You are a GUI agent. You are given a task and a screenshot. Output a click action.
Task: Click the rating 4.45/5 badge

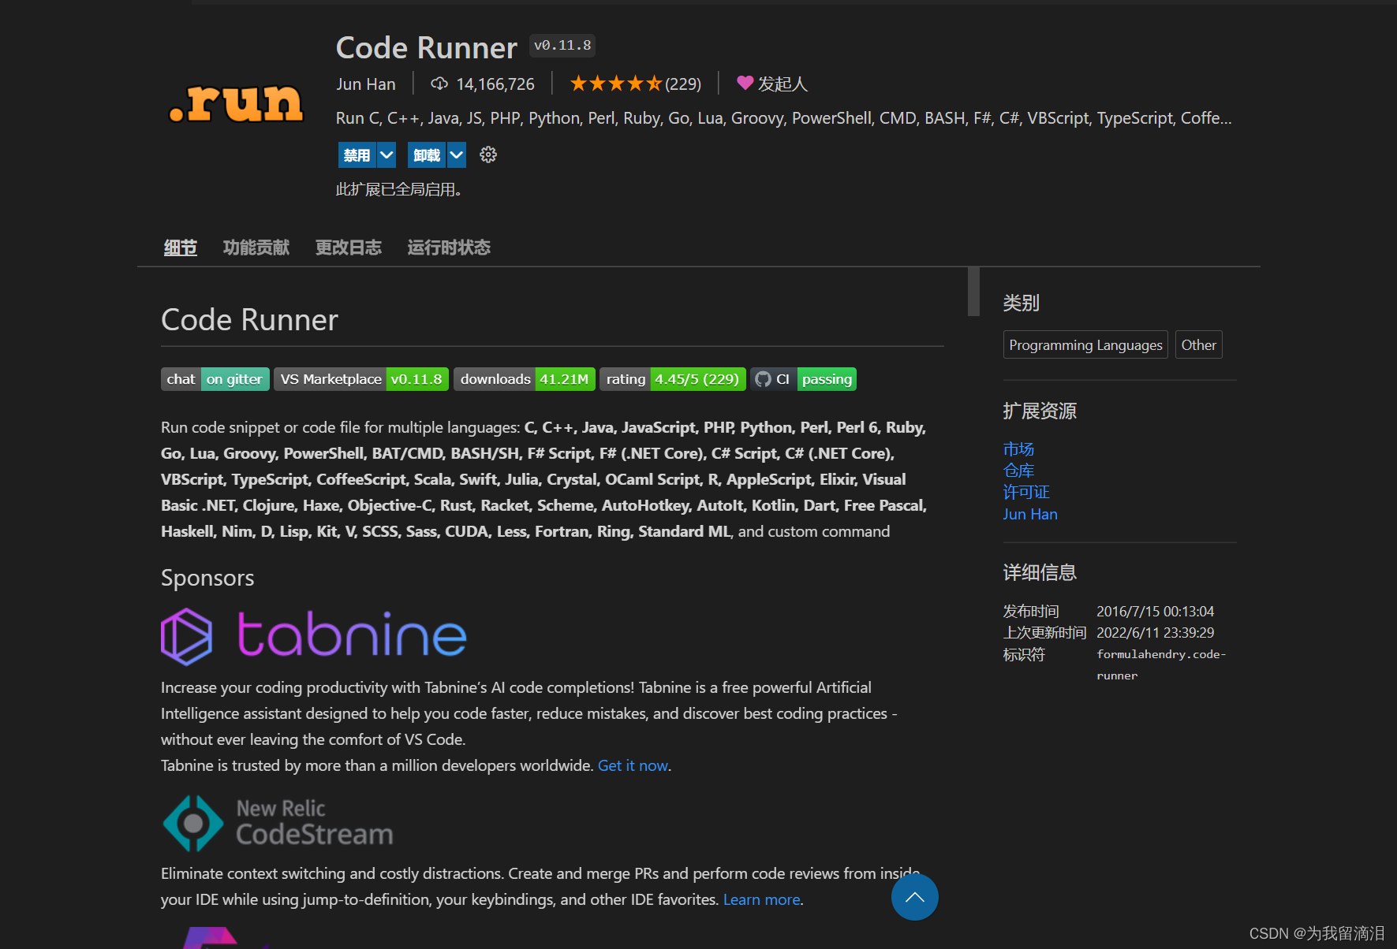click(x=672, y=379)
